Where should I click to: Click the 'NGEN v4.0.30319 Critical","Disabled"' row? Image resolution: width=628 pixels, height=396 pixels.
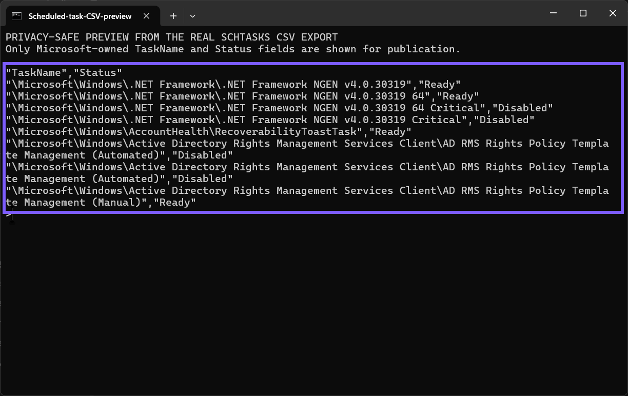pos(270,120)
